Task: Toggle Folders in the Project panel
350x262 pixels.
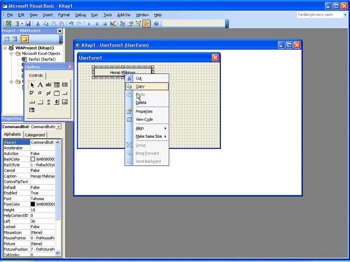Action: pyautogui.click(x=24, y=39)
